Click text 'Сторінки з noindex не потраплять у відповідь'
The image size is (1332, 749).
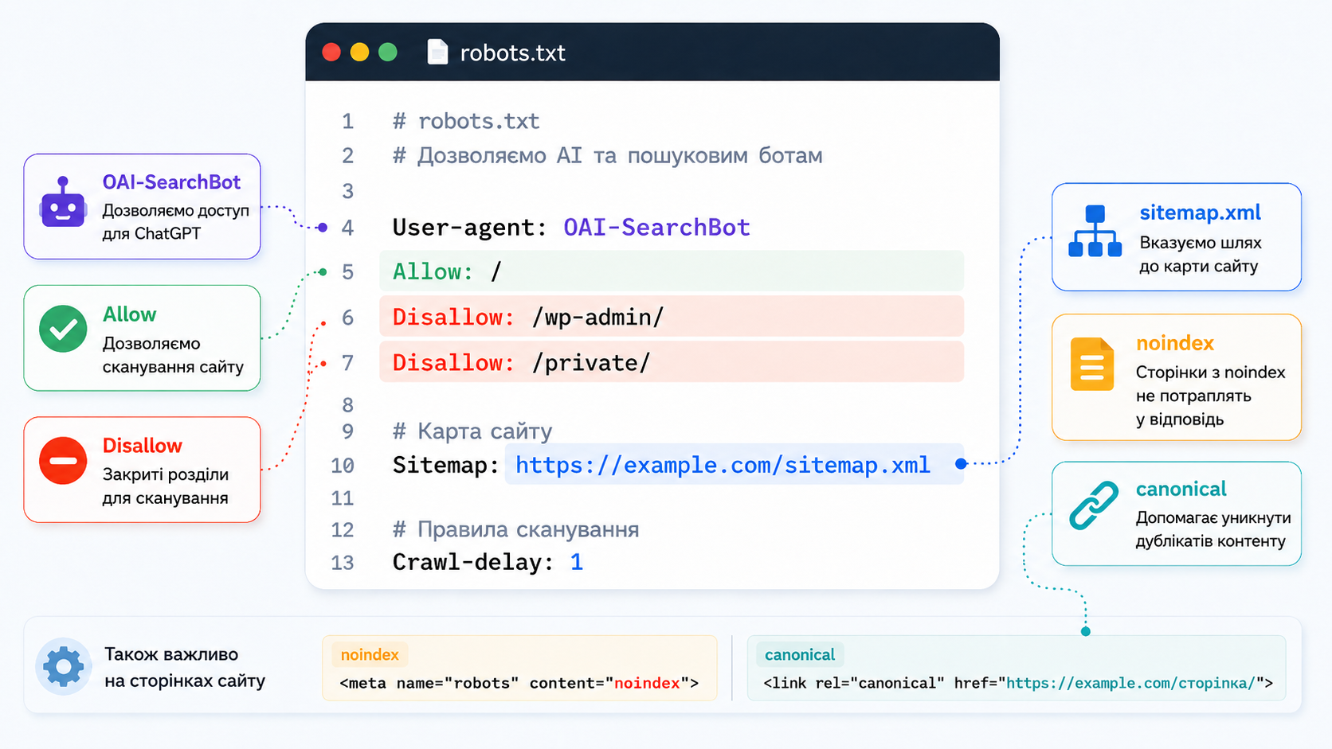click(1210, 396)
